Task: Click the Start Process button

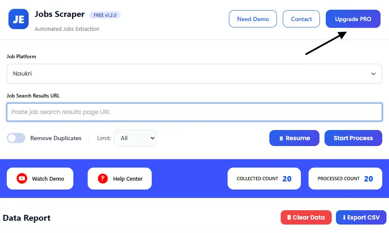Action: click(x=353, y=138)
